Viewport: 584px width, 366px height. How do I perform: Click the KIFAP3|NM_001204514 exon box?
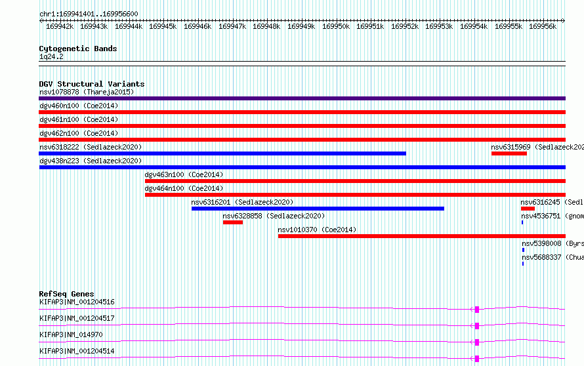(477, 359)
